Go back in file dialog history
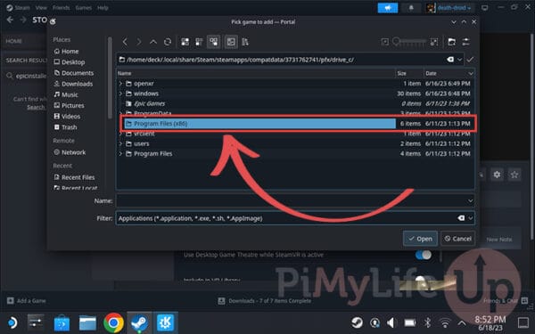Image resolution: width=535 pixels, height=334 pixels. click(125, 42)
